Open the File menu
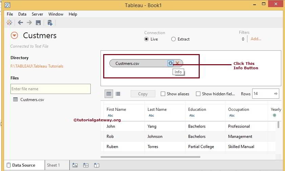 coord(10,14)
